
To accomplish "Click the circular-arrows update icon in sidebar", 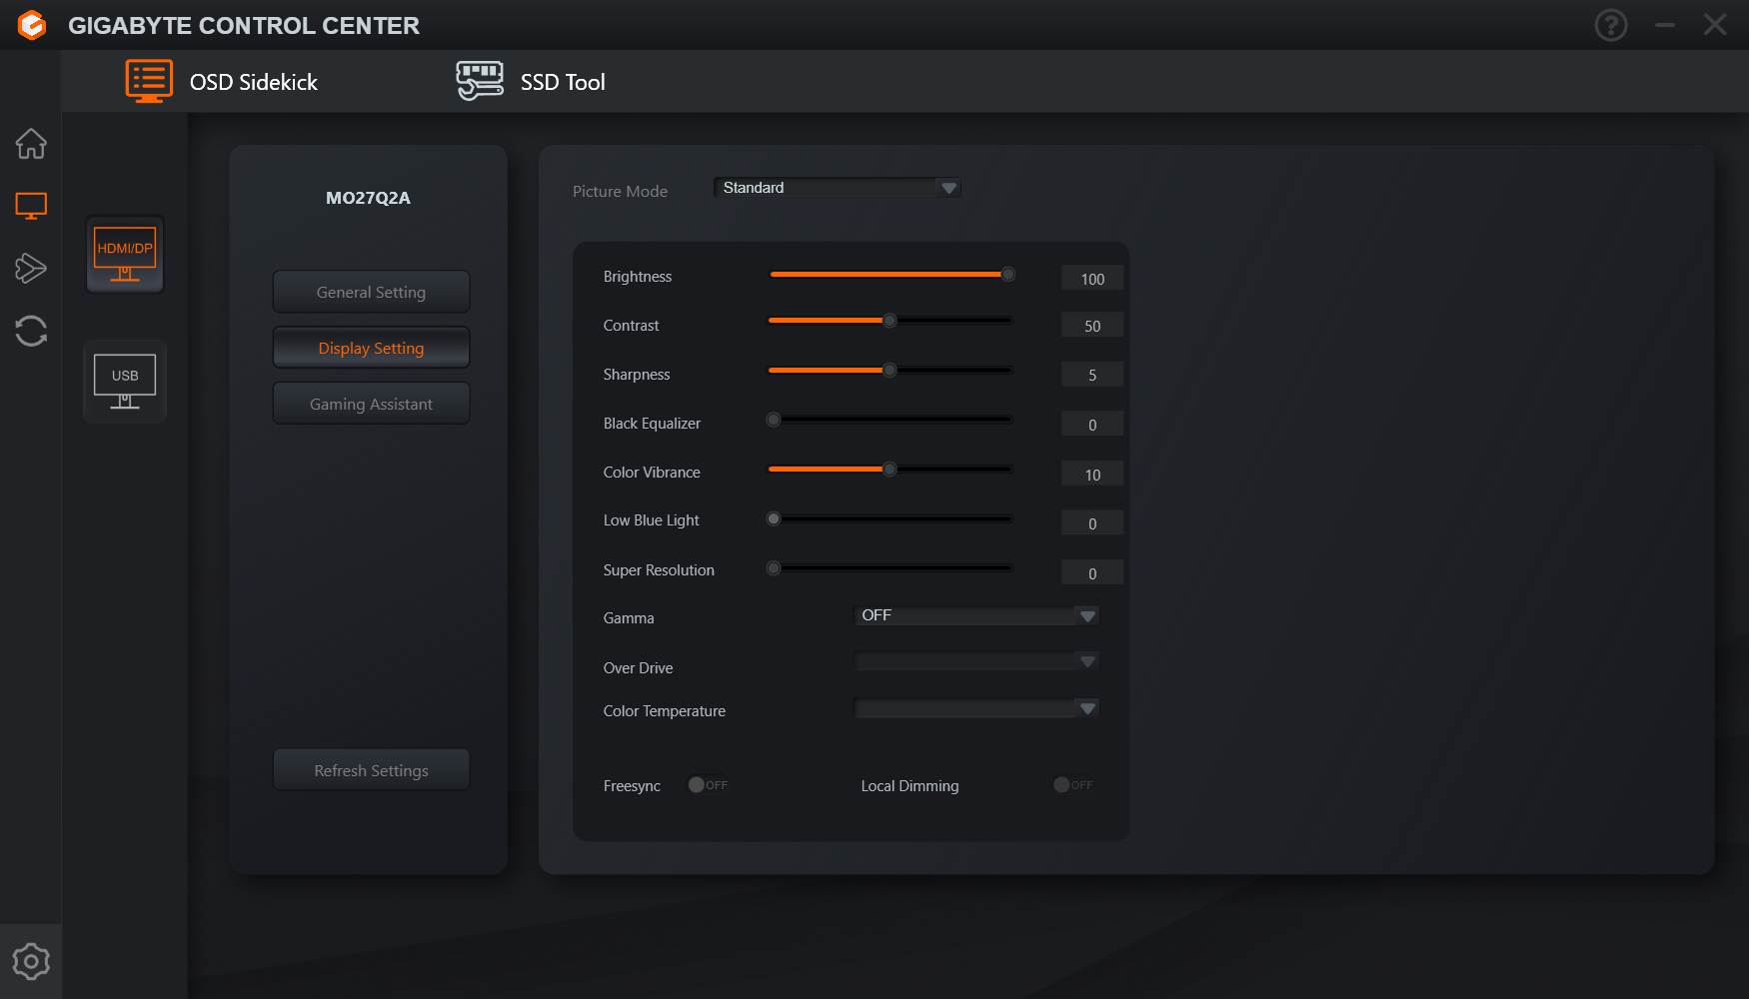I will point(31,331).
